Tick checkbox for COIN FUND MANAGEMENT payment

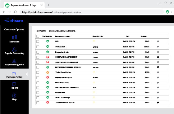(x=38, y=57)
